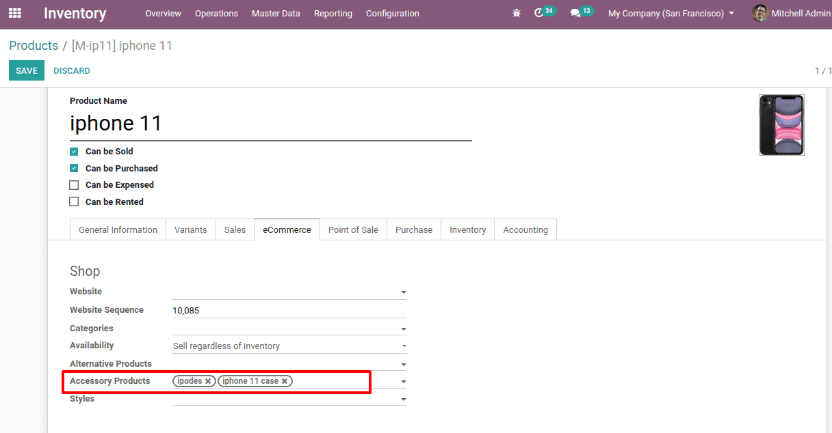The width and height of the screenshot is (832, 433).
Task: Switch to the Accounting tab
Action: tap(525, 229)
